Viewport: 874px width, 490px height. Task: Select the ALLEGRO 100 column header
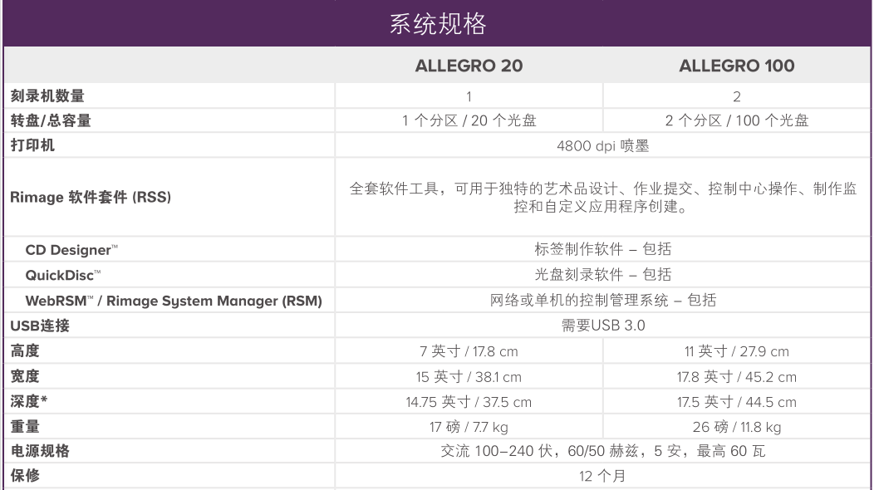736,66
